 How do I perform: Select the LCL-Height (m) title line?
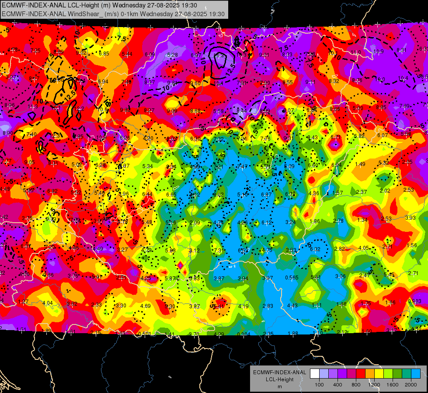point(99,5)
